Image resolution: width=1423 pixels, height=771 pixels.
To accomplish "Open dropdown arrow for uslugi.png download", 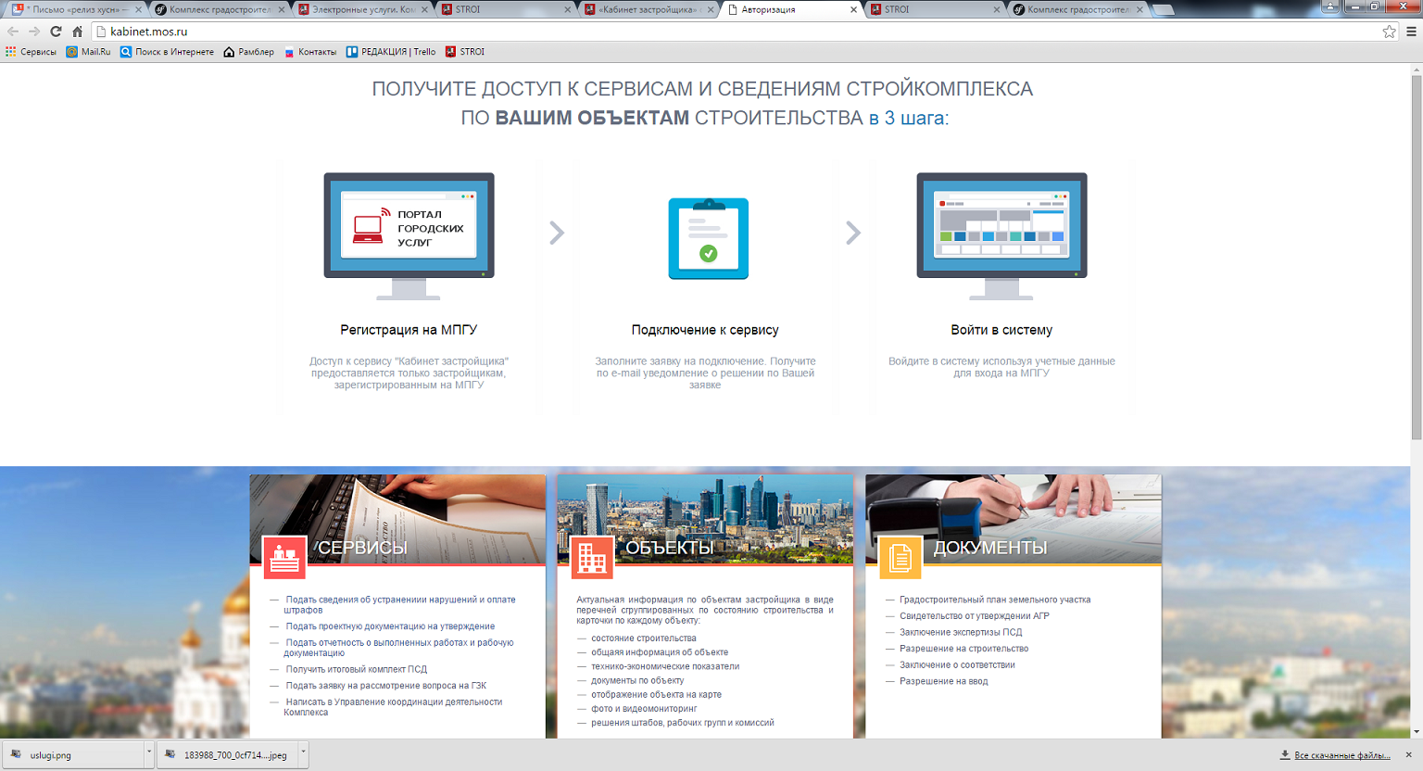I will click(148, 754).
